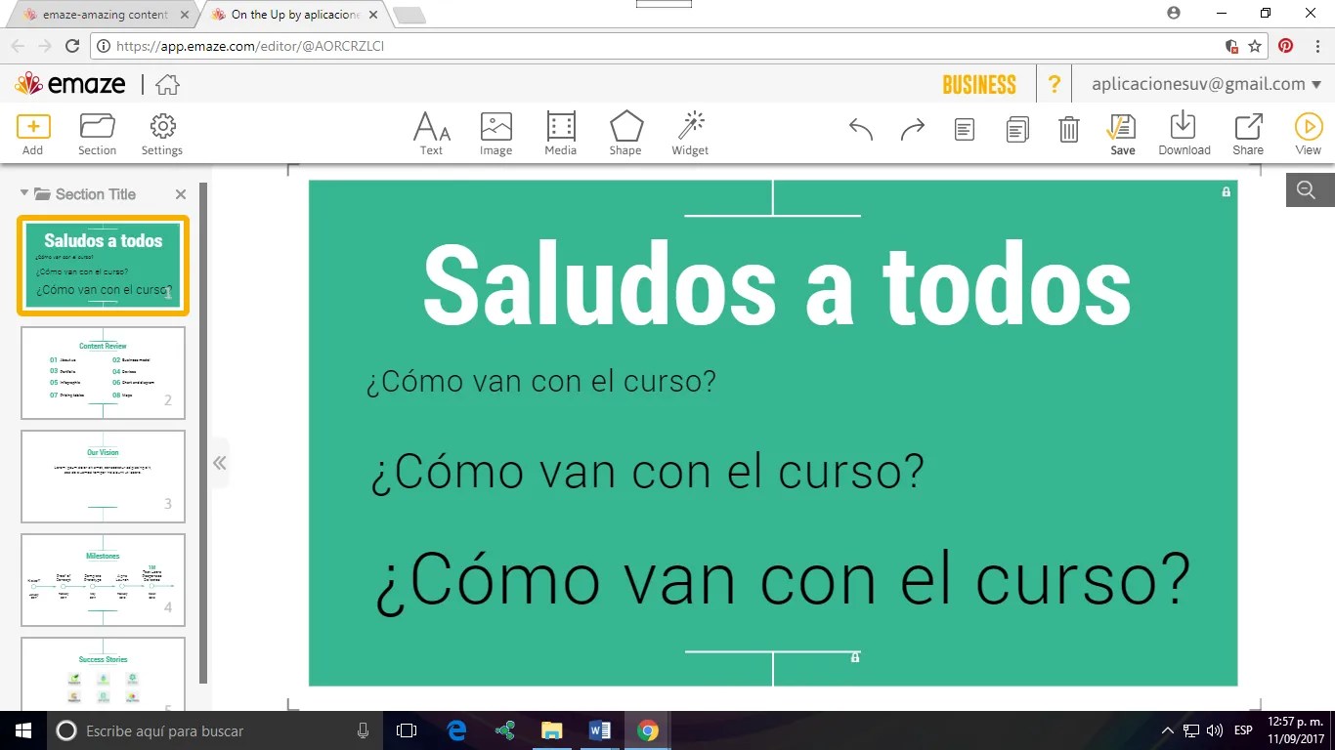
Task: Close the On the Up tab
Action: coord(375,15)
